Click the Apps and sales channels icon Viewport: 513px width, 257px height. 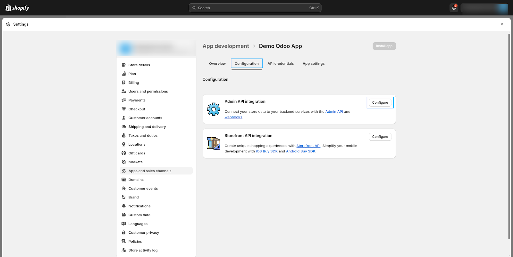click(x=124, y=171)
